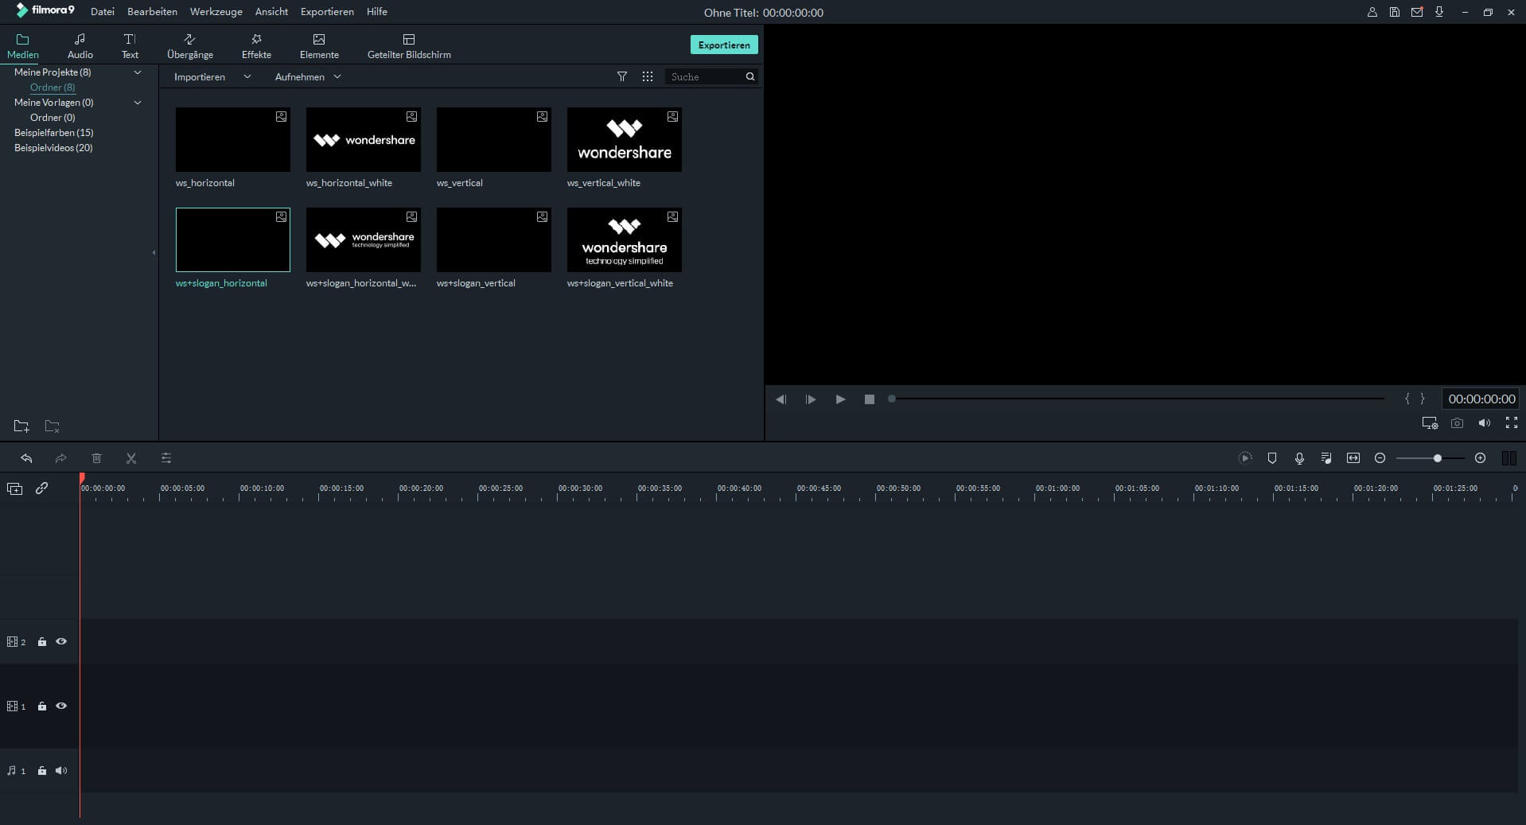Click the preview volume speaker icon

click(1485, 423)
